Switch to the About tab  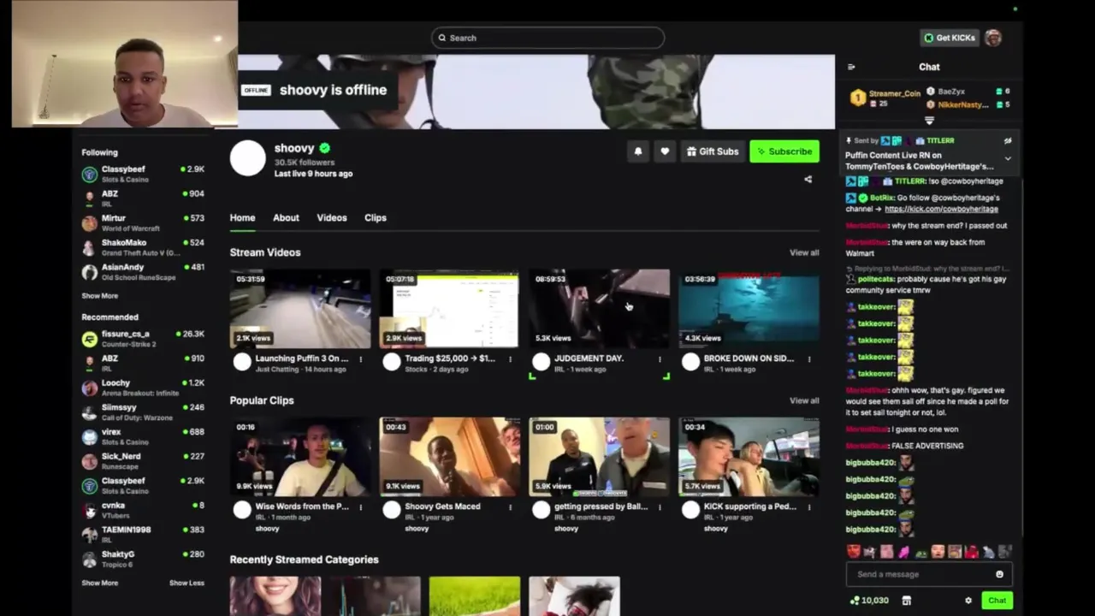click(286, 218)
